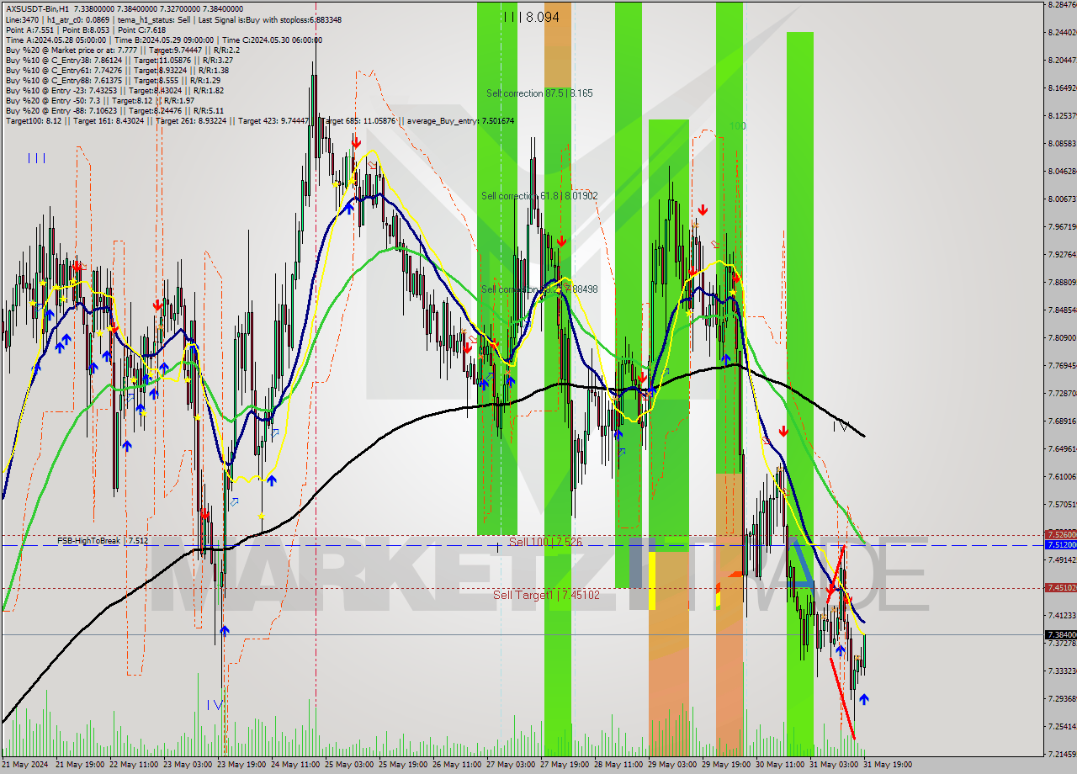Click the red 7.52600 price tag on the price axis
This screenshot has height=774, width=1077.
point(1060,534)
